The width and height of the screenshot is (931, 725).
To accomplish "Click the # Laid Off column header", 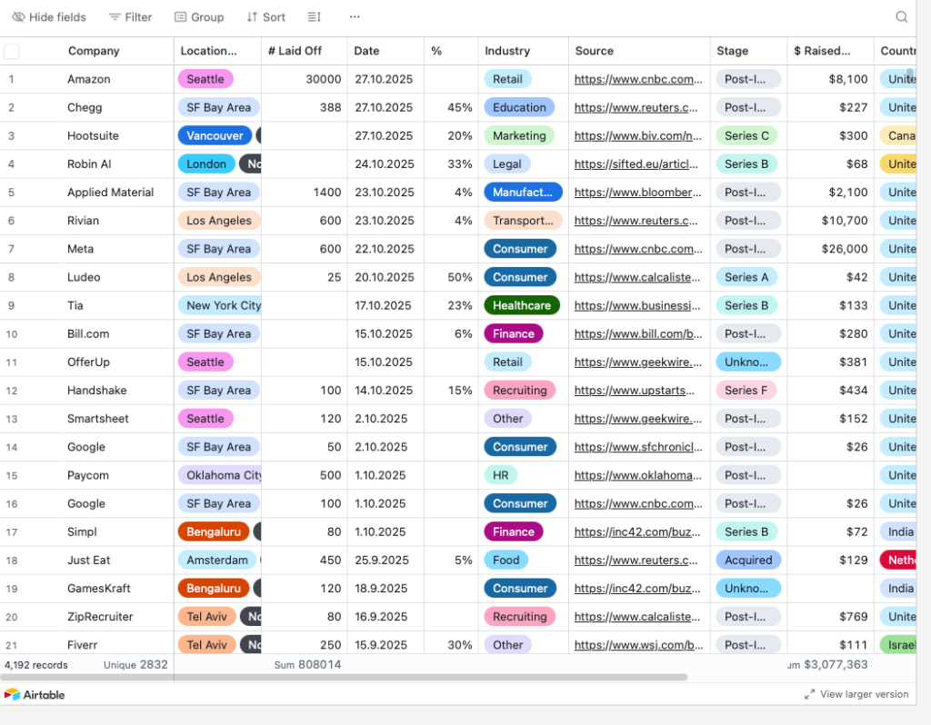I will (295, 51).
